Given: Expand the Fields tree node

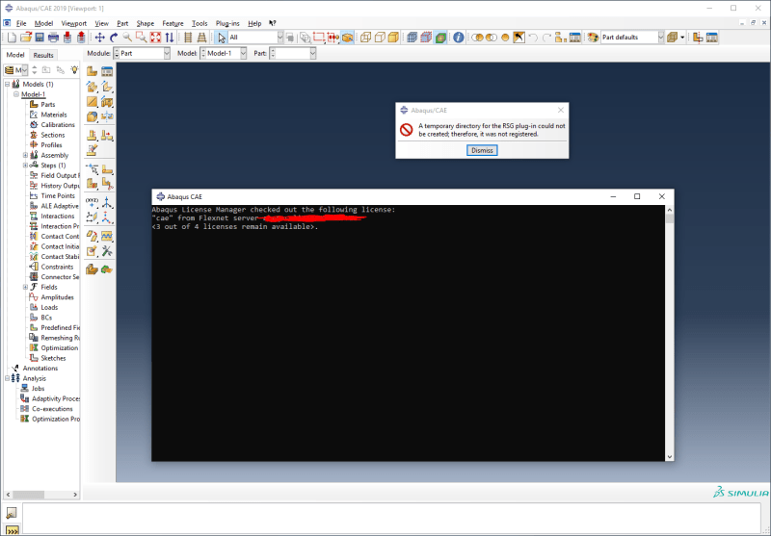Looking at the screenshot, I should tap(25, 287).
